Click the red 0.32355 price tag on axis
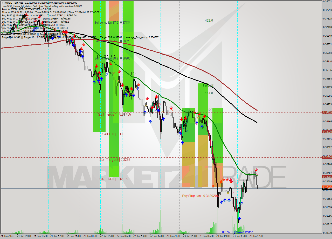Image resolution: width=332 pixels, height=239 pixels. click(x=327, y=177)
